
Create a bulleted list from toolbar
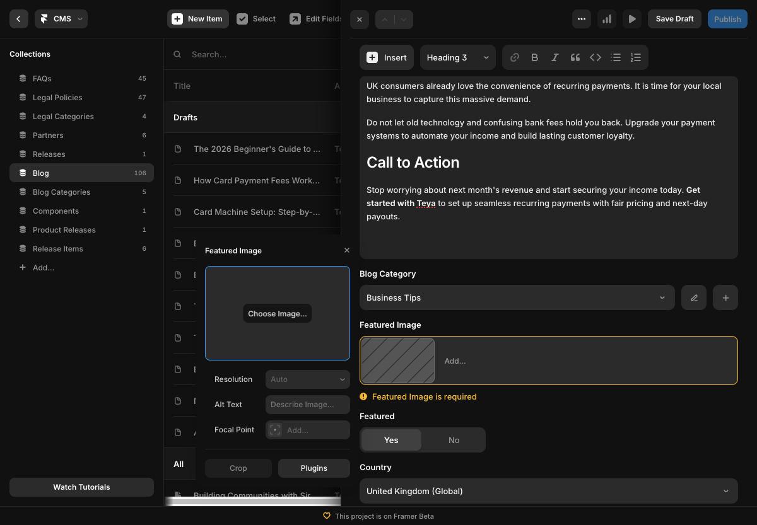616,57
